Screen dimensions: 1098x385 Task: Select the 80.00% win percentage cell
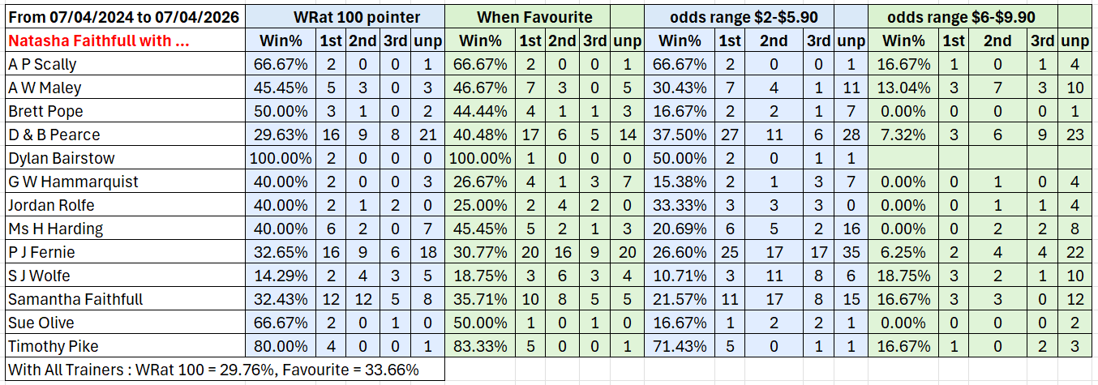(x=280, y=346)
